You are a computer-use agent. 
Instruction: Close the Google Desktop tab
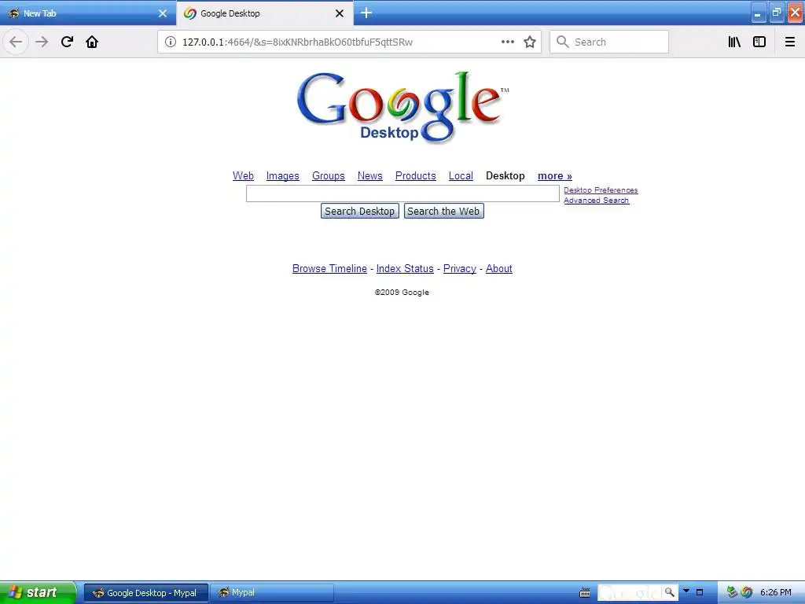tap(340, 13)
